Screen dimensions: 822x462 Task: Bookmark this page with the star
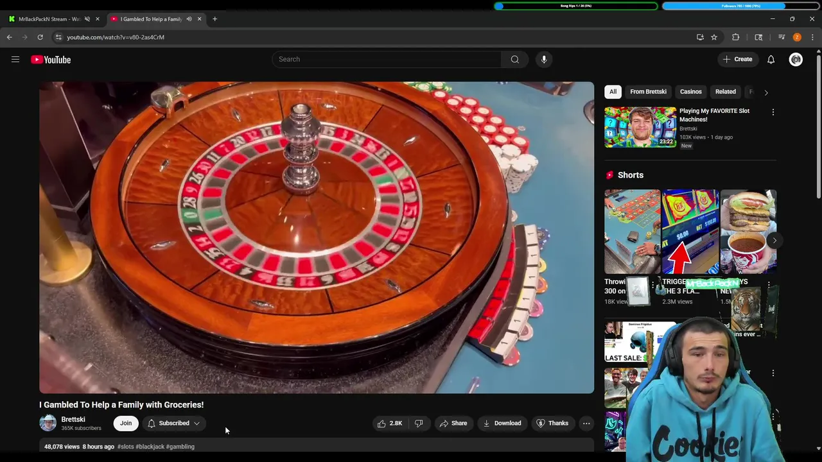pyautogui.click(x=714, y=37)
